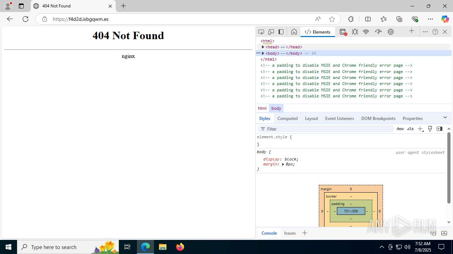Open the Console tool with error badge
The height and width of the screenshot is (254, 453).
tap(343, 32)
